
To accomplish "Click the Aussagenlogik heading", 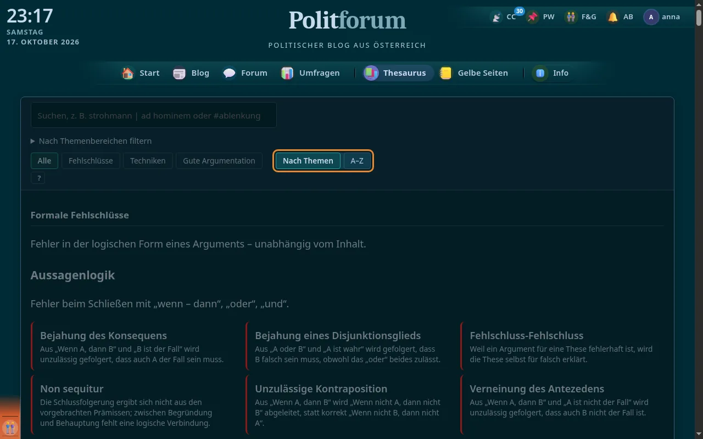I will [72, 275].
